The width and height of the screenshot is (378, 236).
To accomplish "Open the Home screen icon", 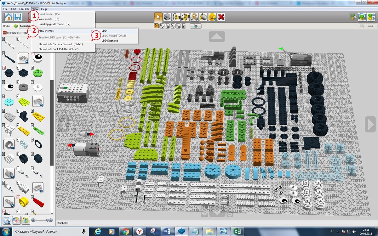I will click(9, 17).
